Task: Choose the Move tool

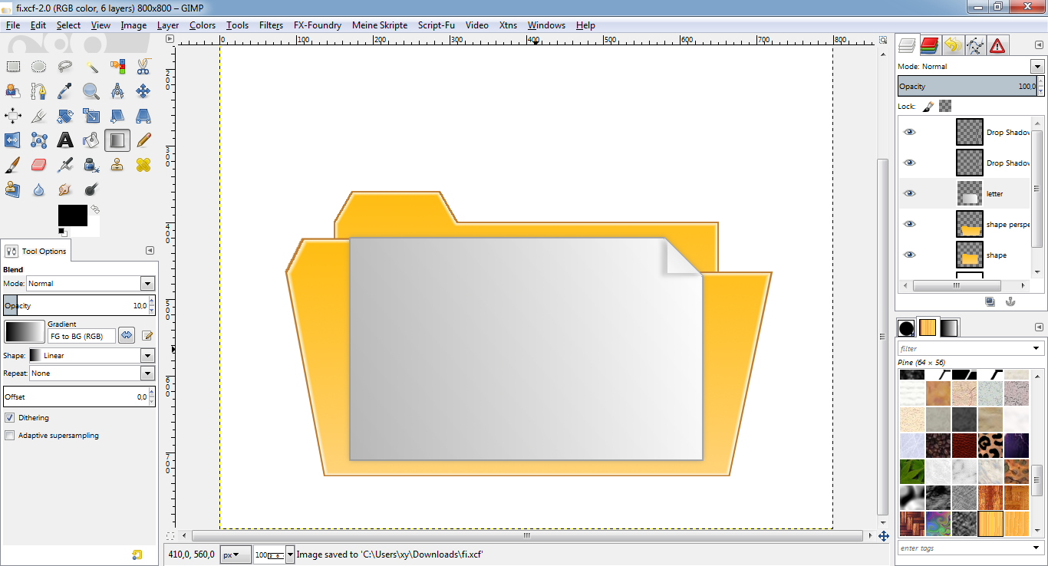Action: click(143, 90)
